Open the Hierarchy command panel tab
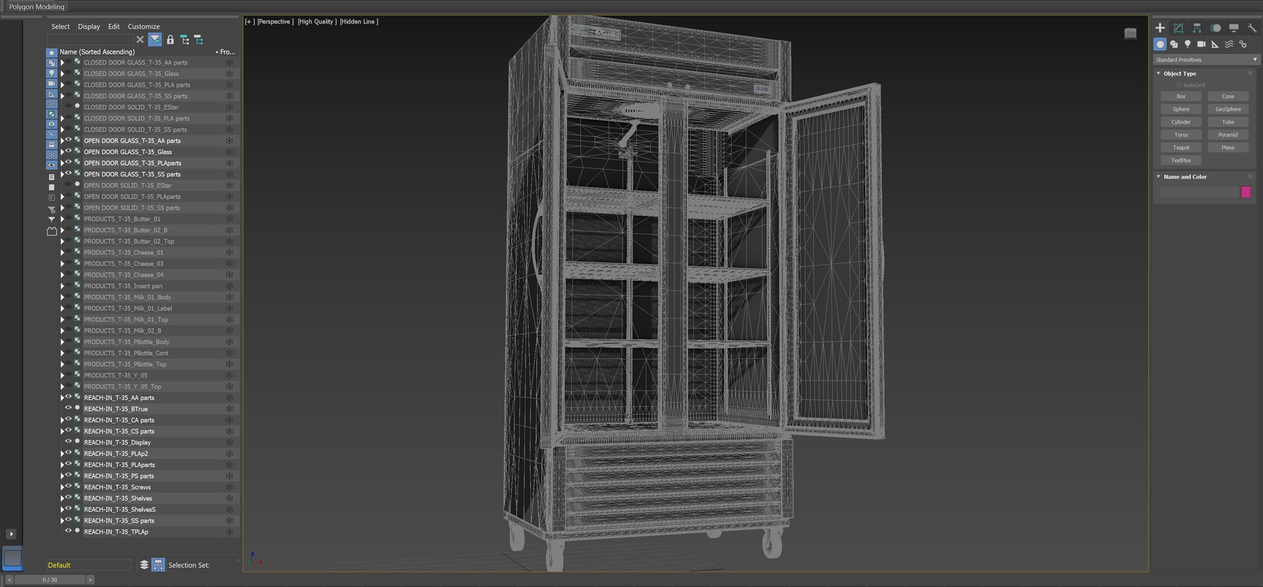Viewport: 1263px width, 587px height. point(1197,28)
